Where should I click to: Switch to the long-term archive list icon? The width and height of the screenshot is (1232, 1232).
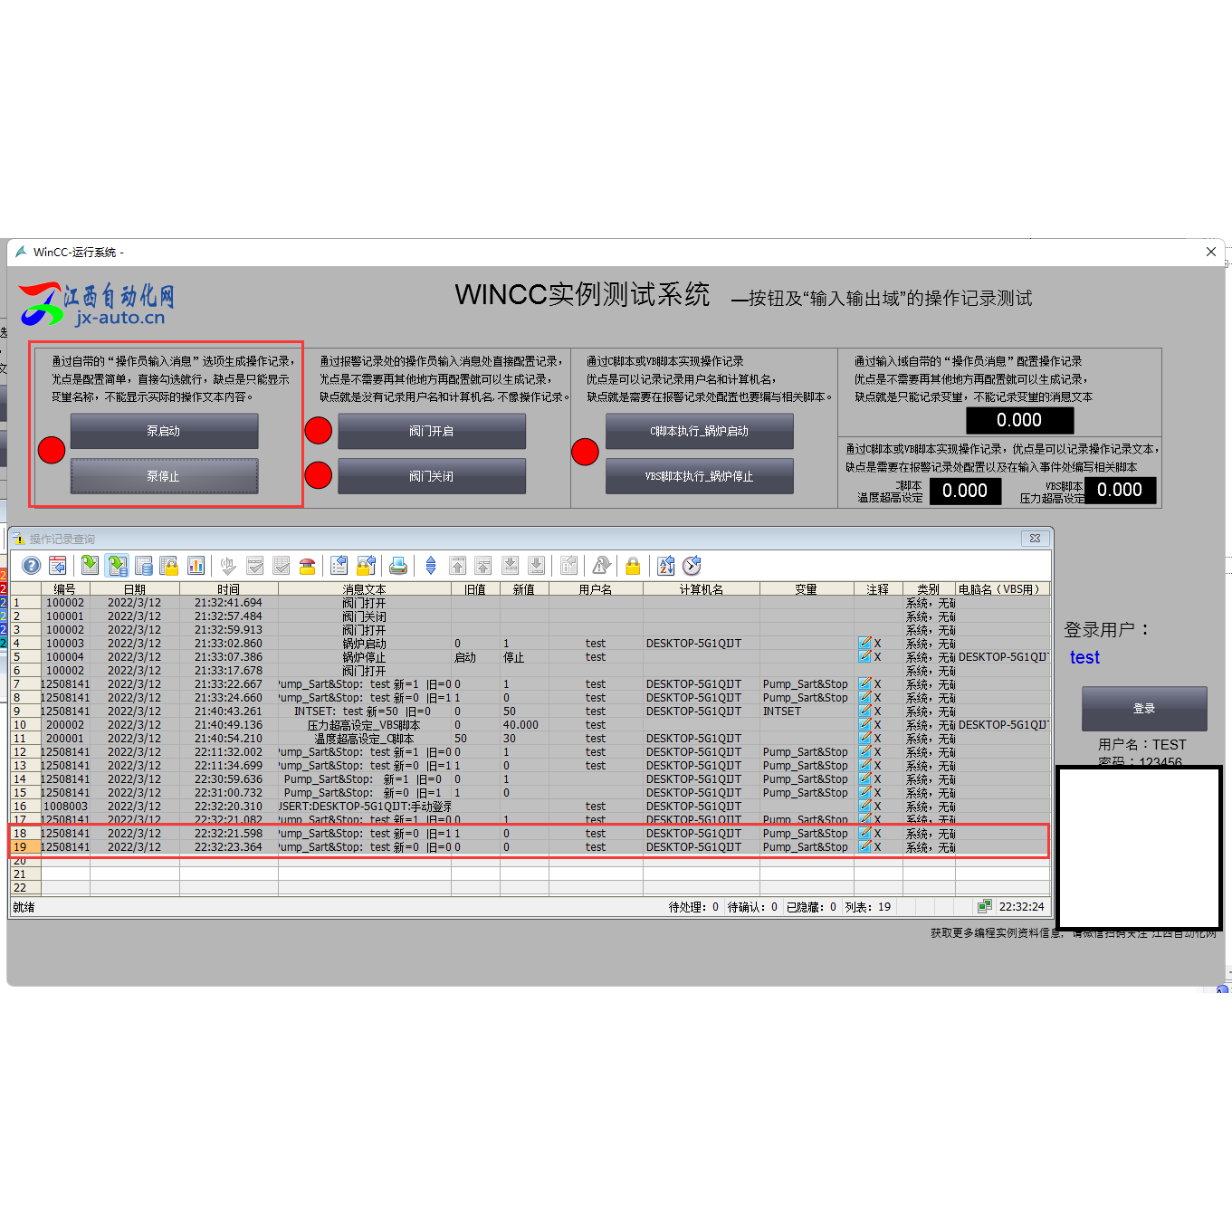143,566
